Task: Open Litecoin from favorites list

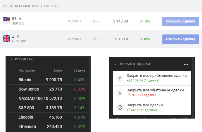Action: coord(26,117)
